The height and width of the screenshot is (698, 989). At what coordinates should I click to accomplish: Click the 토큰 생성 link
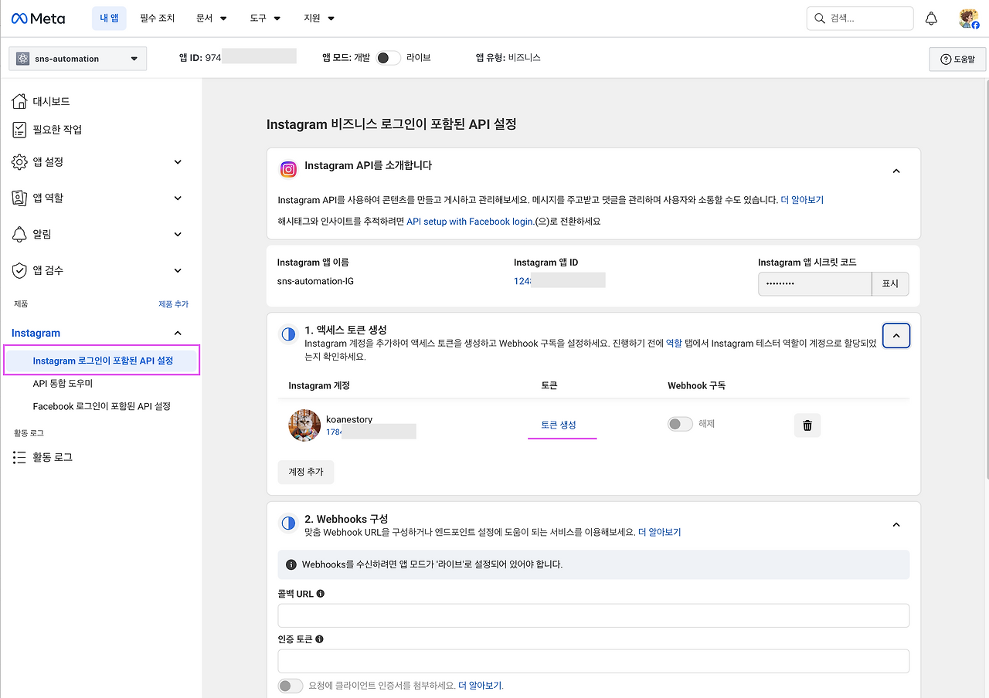(559, 425)
